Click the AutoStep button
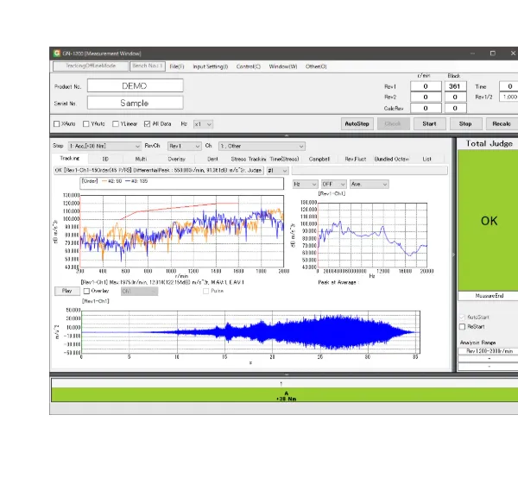518x503 pixels. click(x=357, y=123)
